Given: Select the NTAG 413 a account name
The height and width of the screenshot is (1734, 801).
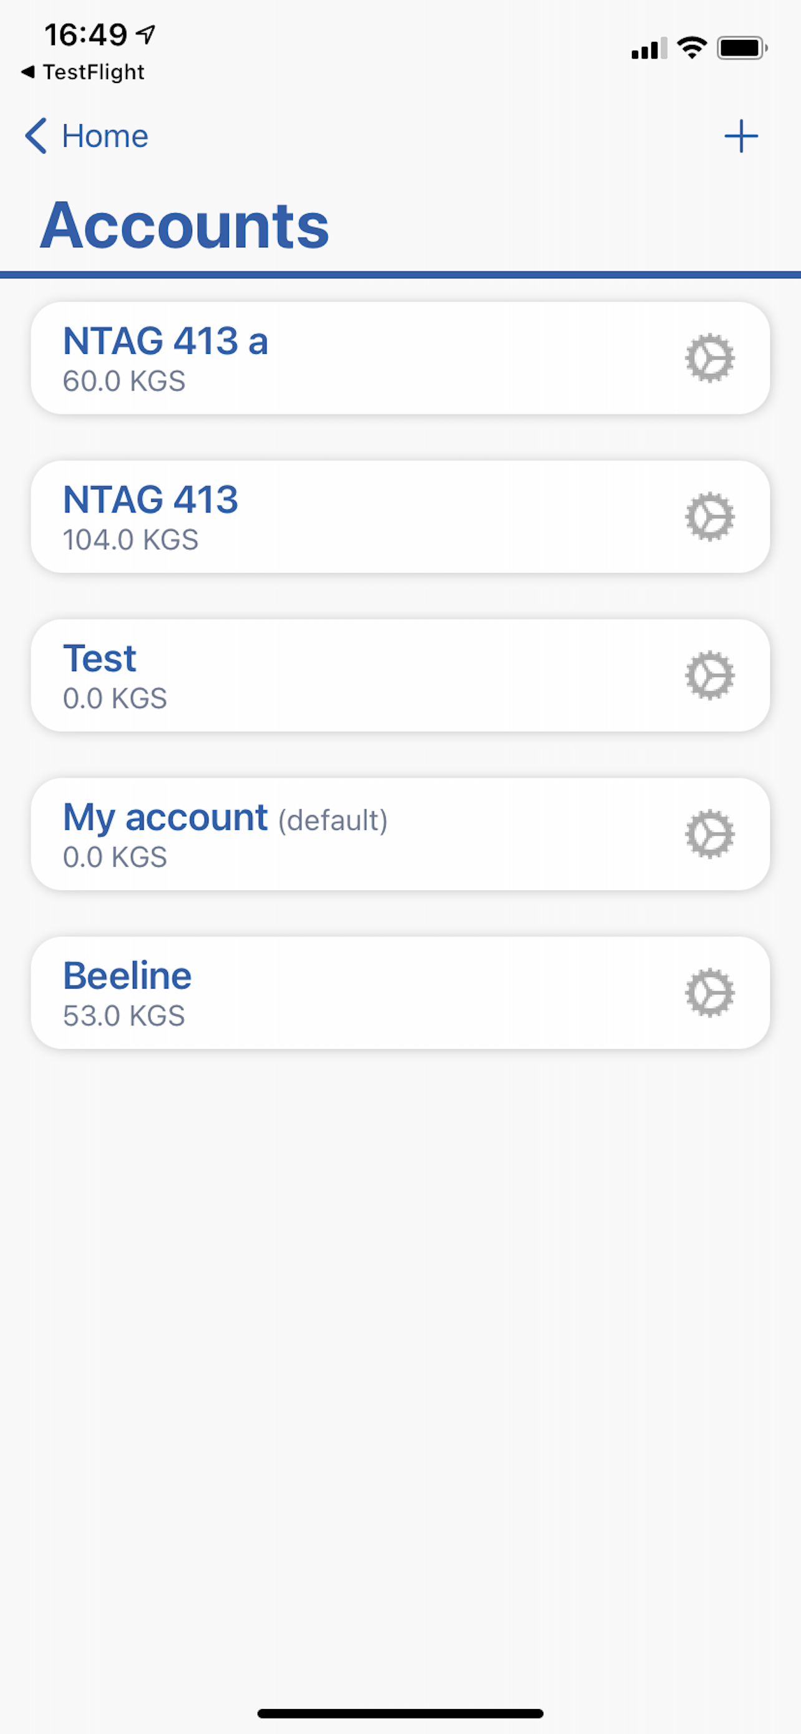Looking at the screenshot, I should [165, 341].
